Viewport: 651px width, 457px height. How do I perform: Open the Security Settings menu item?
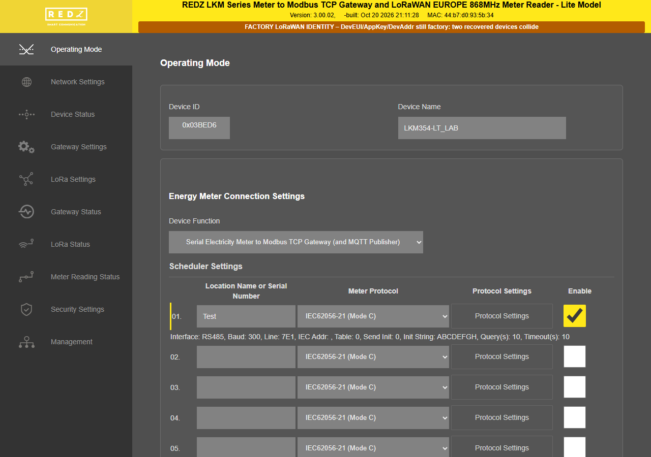tap(66, 309)
